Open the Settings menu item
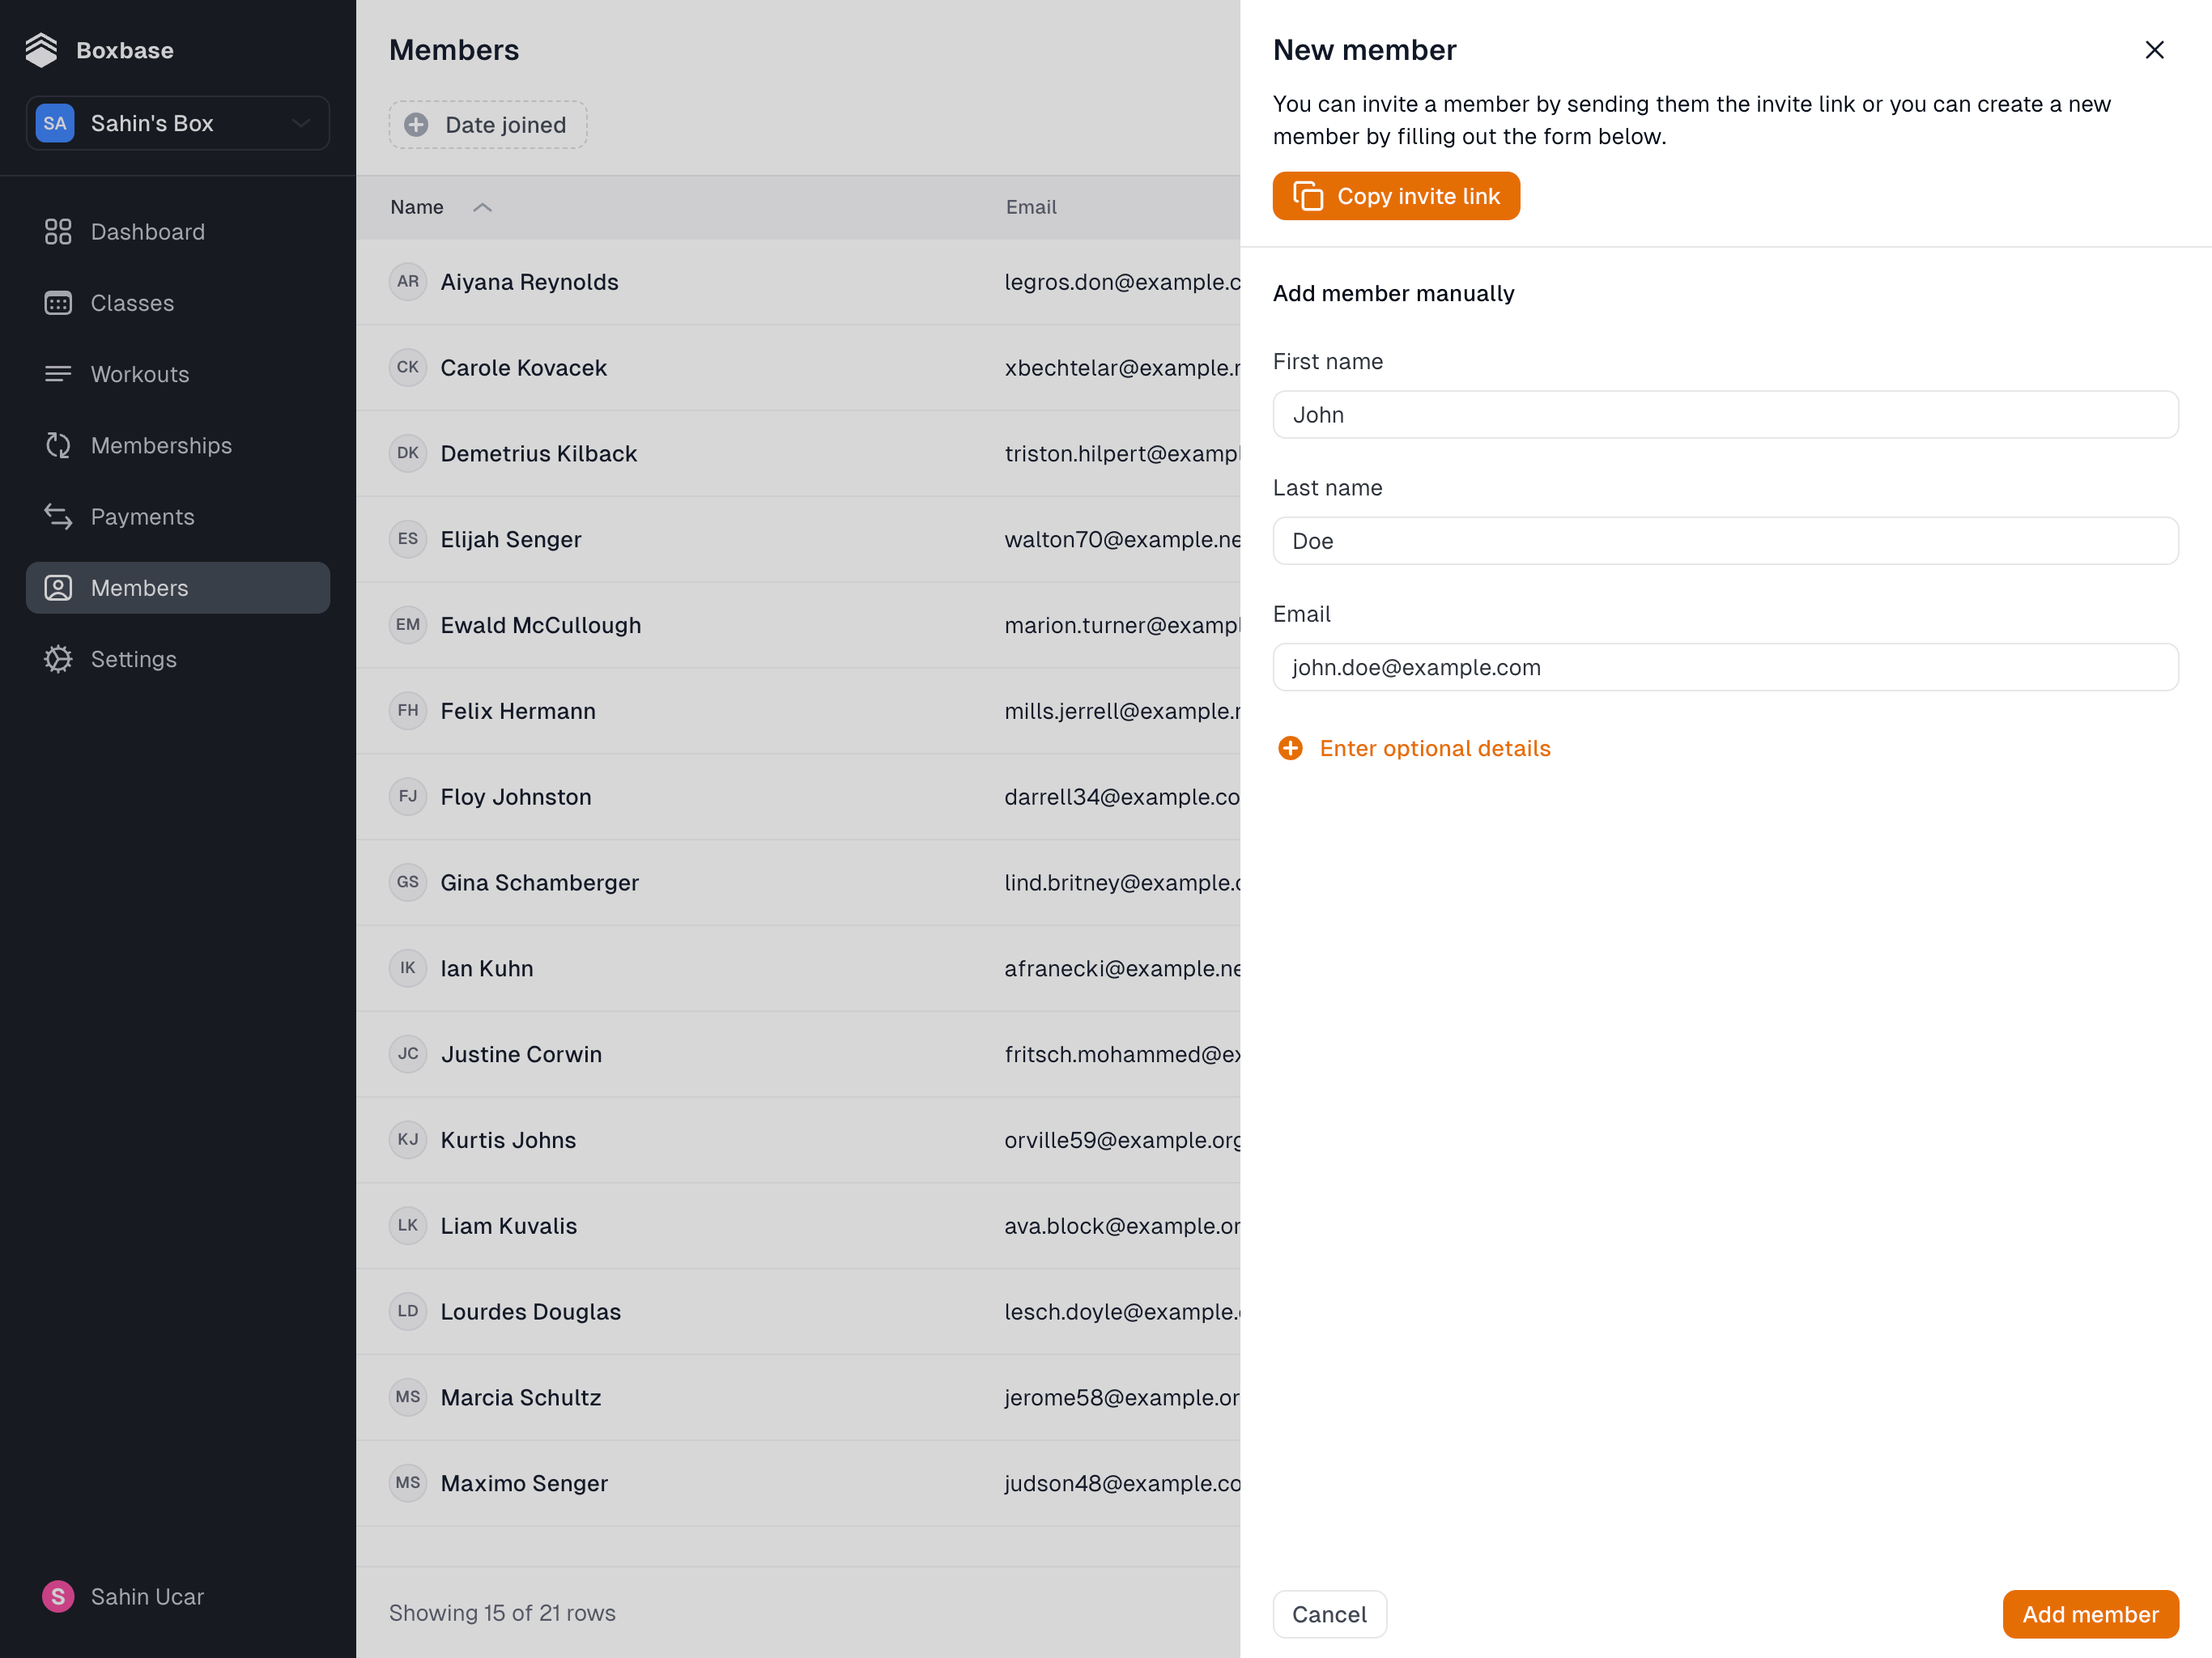Image resolution: width=2212 pixels, height=1658 pixels. pyautogui.click(x=133, y=659)
